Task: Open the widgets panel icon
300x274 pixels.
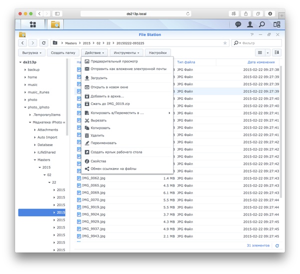Action: pyautogui.click(x=276, y=24)
